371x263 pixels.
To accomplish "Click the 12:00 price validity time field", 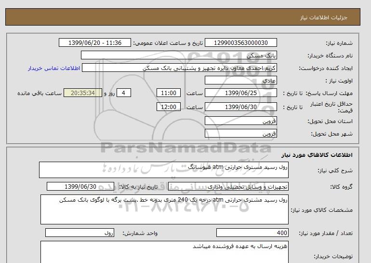I will tap(169, 107).
